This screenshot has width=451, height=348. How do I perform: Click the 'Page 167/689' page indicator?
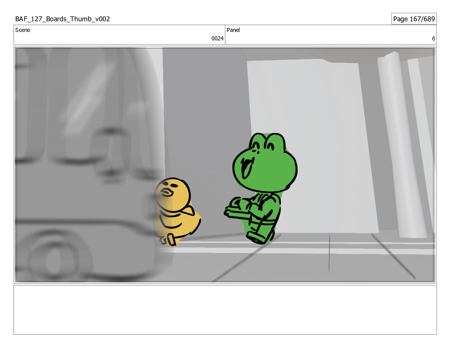(414, 19)
